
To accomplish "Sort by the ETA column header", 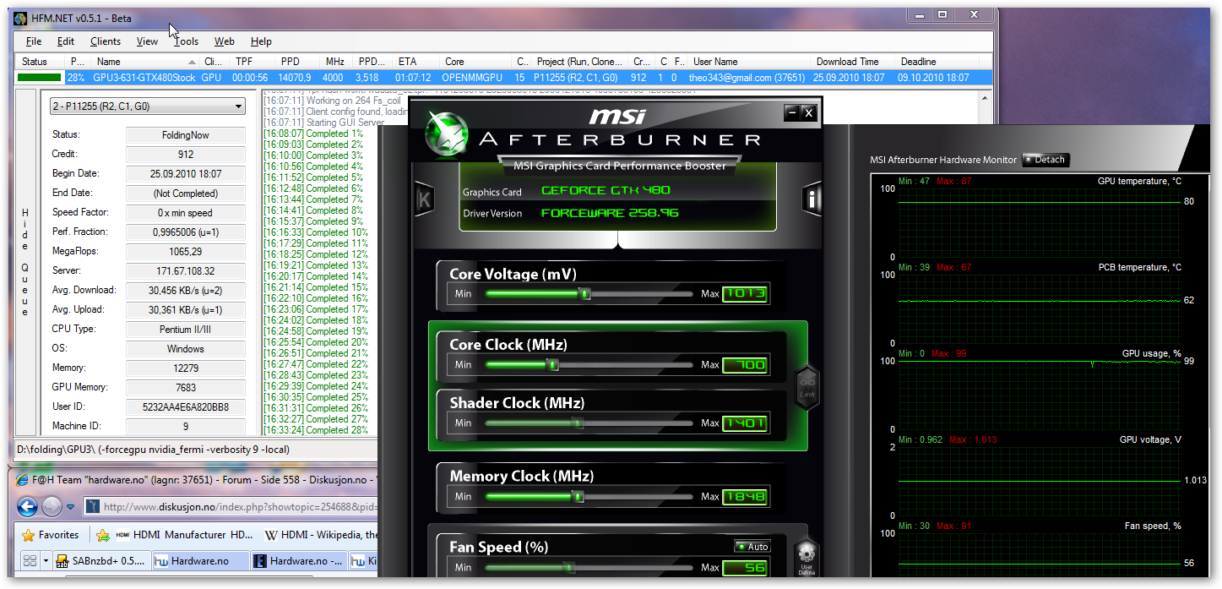I will pyautogui.click(x=417, y=62).
